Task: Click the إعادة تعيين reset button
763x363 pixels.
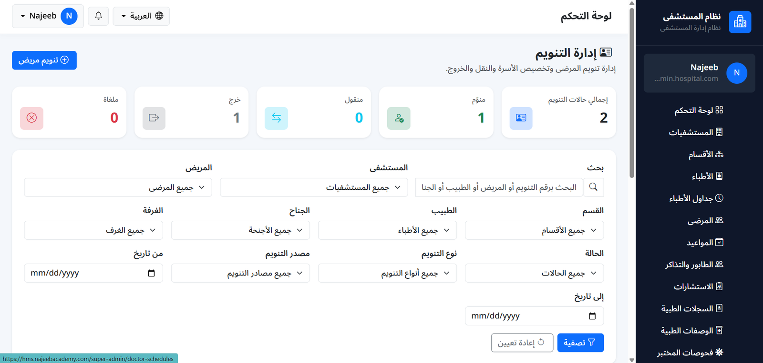Action: click(522, 343)
